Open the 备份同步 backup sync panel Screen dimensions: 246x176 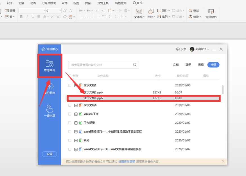pos(49,88)
